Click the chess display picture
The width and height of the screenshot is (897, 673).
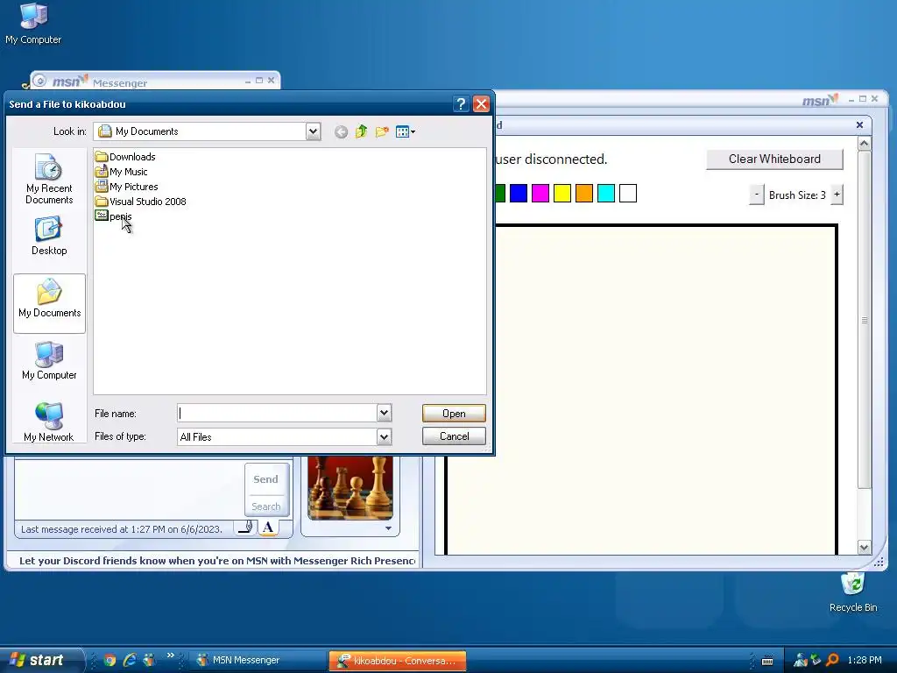[350, 487]
